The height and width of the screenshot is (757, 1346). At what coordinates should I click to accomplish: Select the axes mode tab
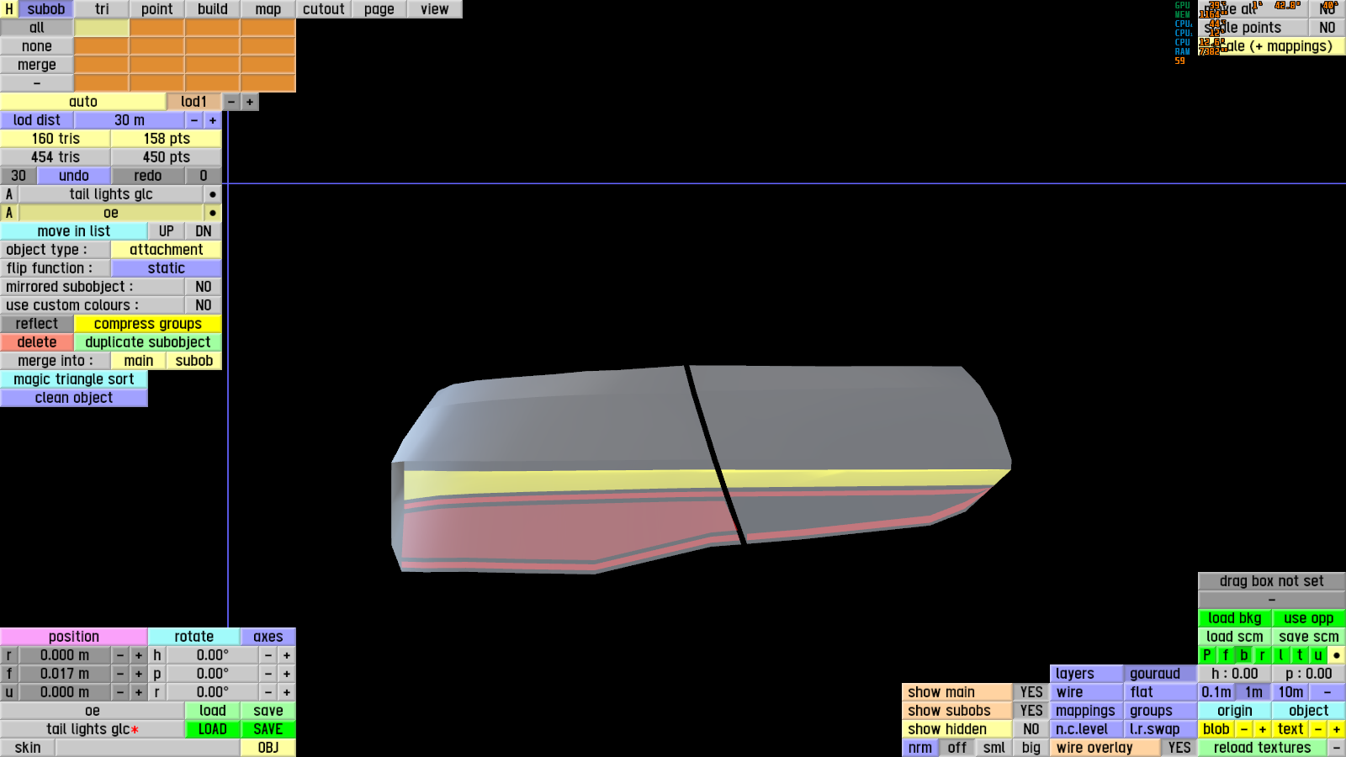click(x=268, y=637)
